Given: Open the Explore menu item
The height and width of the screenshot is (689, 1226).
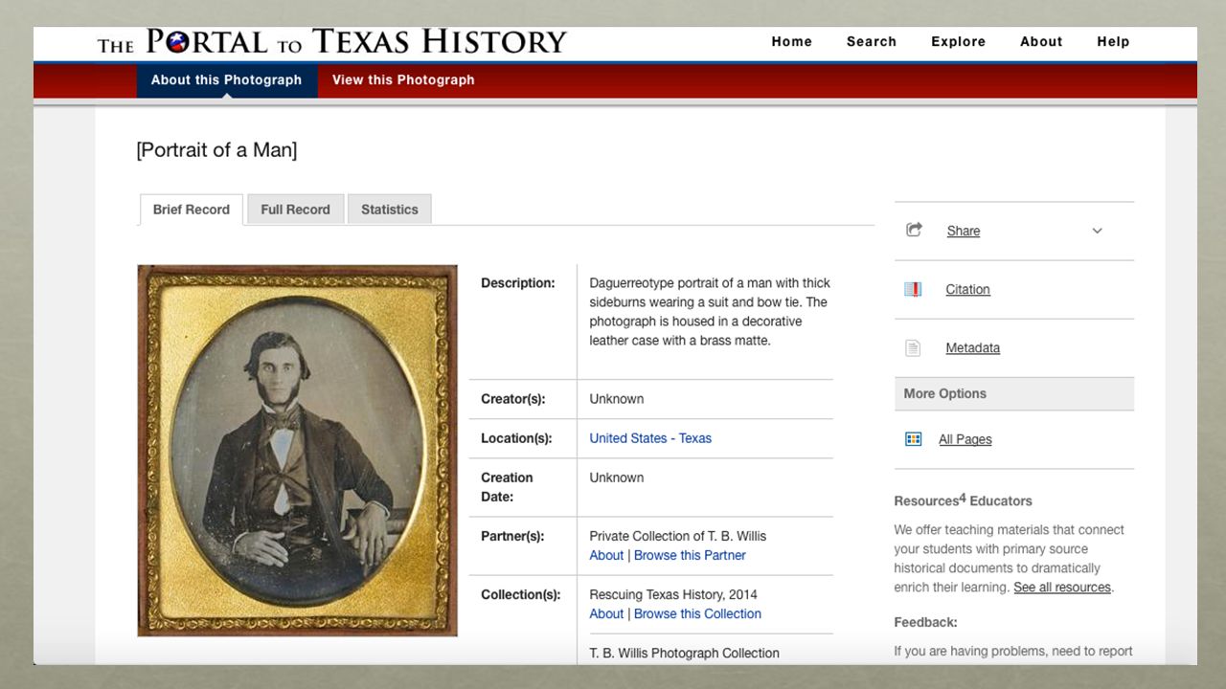Looking at the screenshot, I should click(958, 42).
